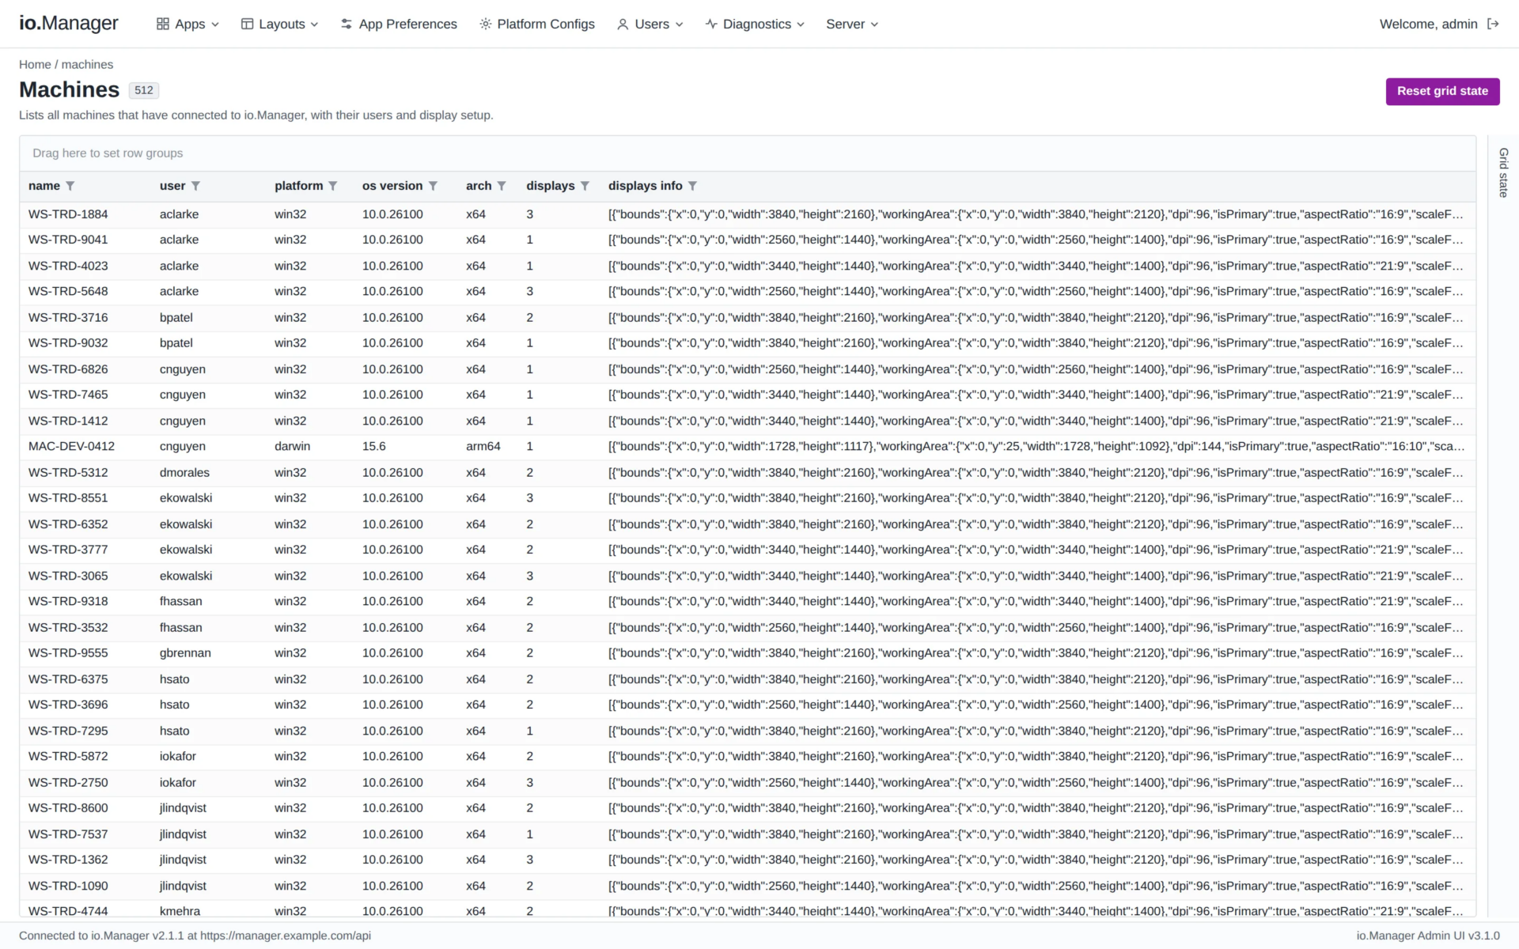Click the logout icon beside Welcome, admin
This screenshot has height=949, width=1519.
pos(1493,24)
